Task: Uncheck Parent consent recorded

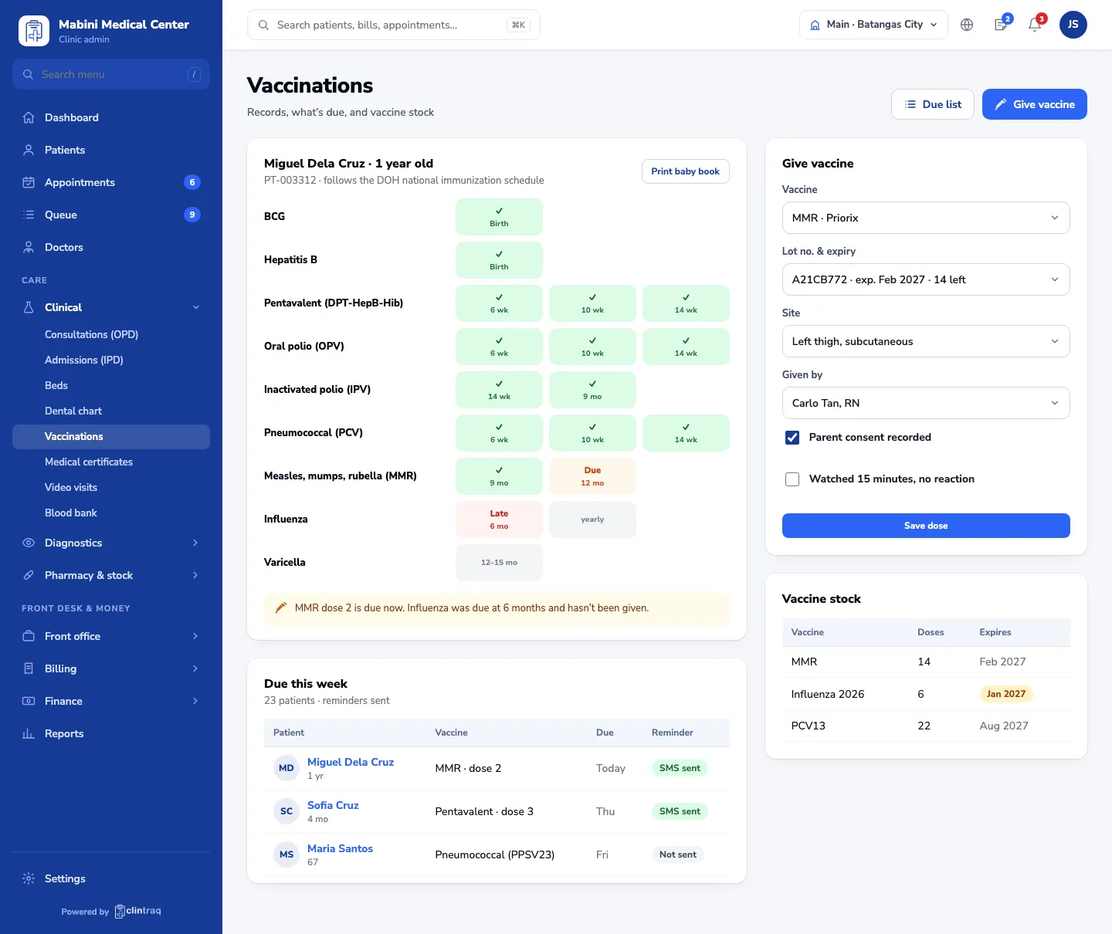Action: click(x=792, y=438)
